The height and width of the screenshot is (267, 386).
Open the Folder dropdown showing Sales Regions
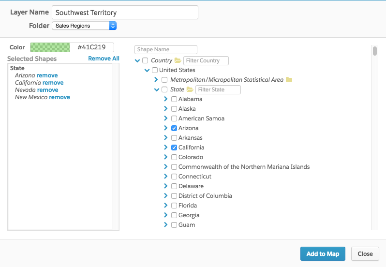pos(84,26)
